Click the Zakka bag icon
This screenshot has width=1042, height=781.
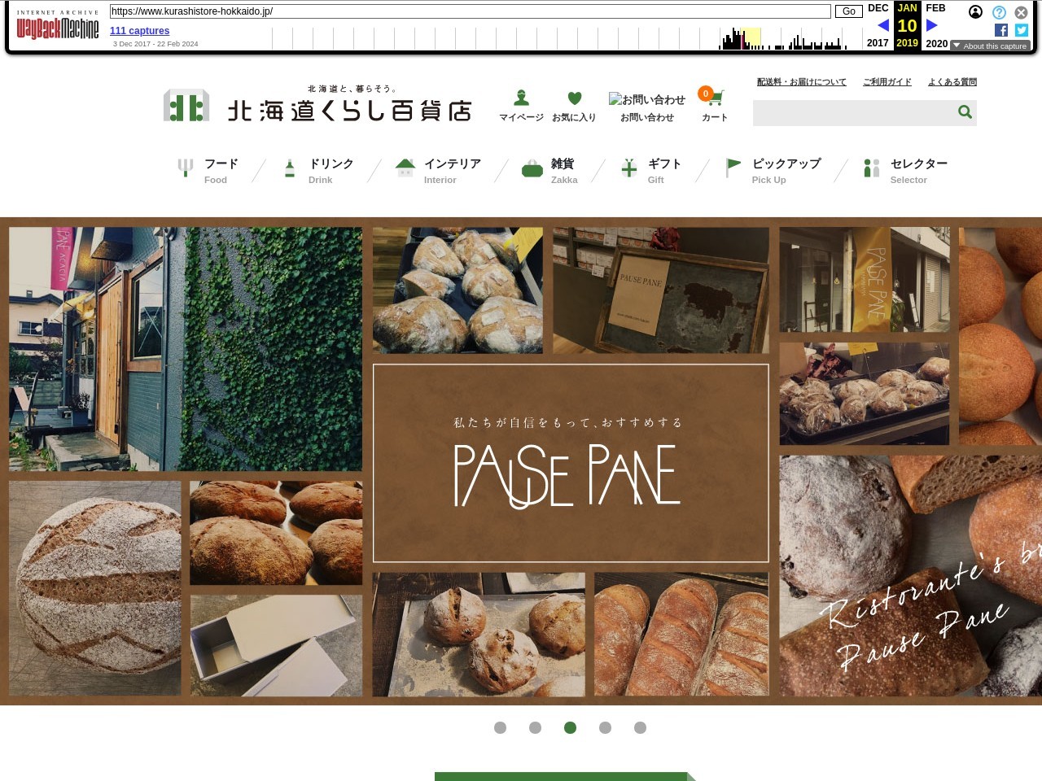[532, 168]
